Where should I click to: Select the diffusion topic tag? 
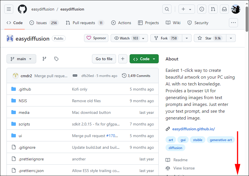[175, 148]
